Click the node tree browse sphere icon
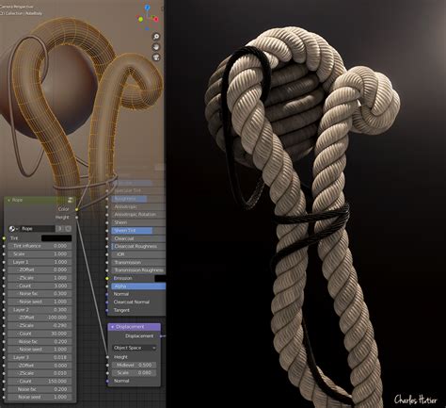Screen dimensions: 446x408 click(13, 229)
